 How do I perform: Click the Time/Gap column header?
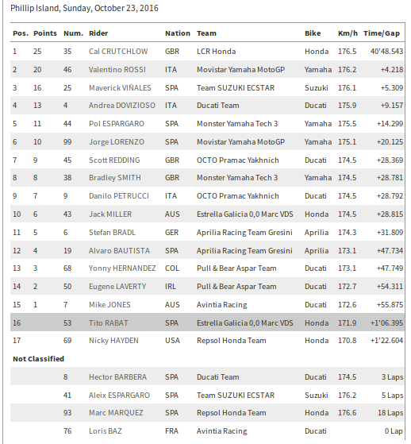pos(382,33)
